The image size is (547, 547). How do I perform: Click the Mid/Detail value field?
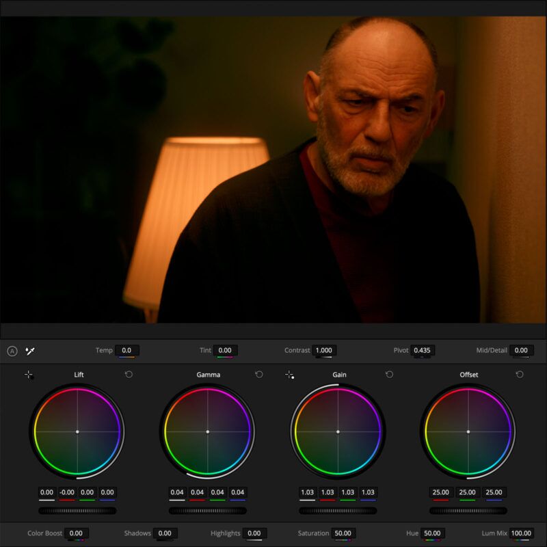(x=521, y=350)
